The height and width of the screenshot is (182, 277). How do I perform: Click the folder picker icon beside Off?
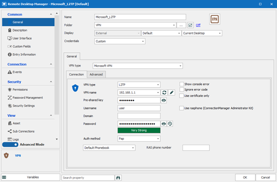(190, 25)
